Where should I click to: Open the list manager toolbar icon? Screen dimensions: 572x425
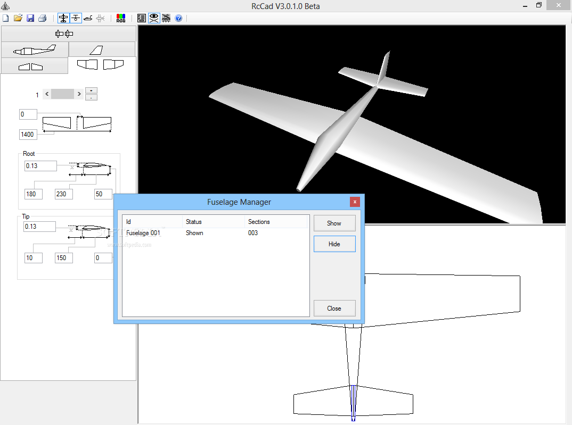(142, 18)
